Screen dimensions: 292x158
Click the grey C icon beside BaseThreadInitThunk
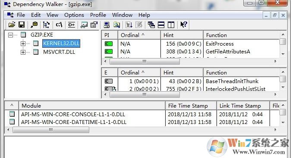click(x=109, y=81)
